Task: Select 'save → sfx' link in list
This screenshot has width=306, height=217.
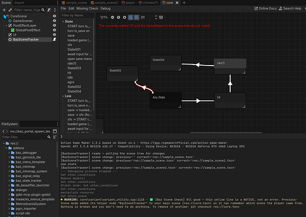Action: tap(79, 115)
